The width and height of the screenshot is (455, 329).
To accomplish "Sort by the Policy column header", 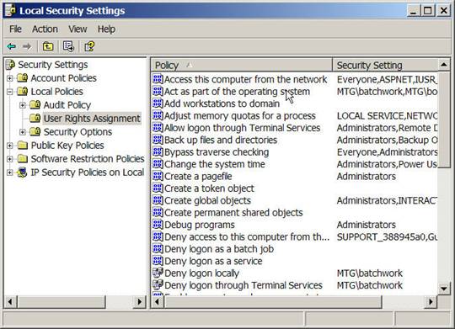I will tap(242, 66).
